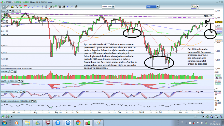This screenshot has width=224, height=126.
Task: Open RSI panel wrench settings
Action: 30,101
